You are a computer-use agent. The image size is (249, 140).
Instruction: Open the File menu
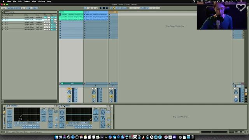(x=14, y=2)
